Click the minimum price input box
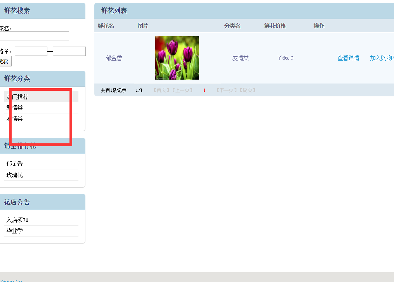The height and width of the screenshot is (282, 394). point(31,51)
